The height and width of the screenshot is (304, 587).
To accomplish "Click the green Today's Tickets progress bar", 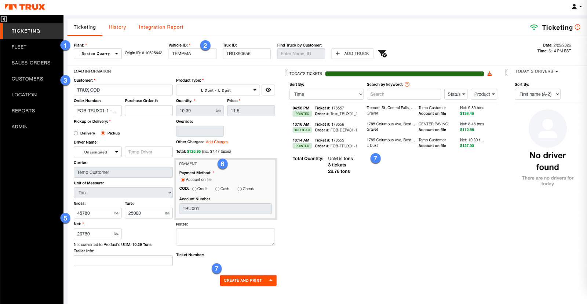I will pyautogui.click(x=404, y=74).
